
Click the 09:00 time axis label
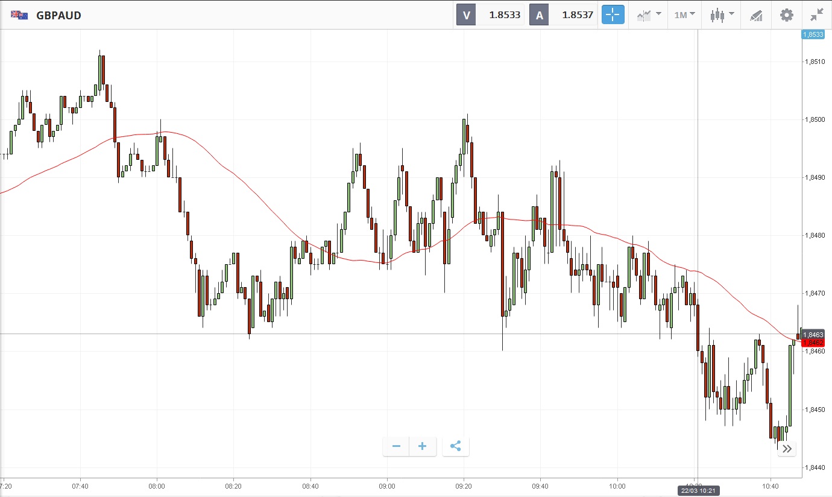(x=387, y=486)
